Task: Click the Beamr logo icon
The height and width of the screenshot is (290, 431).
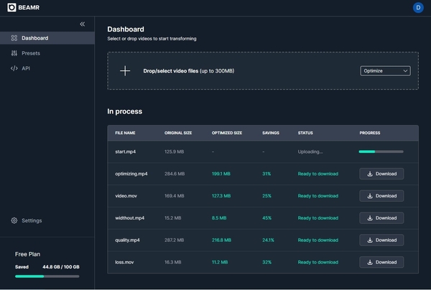Action: point(11,7)
